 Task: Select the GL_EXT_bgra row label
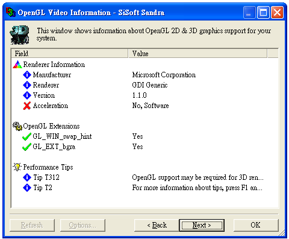[x=54, y=147]
